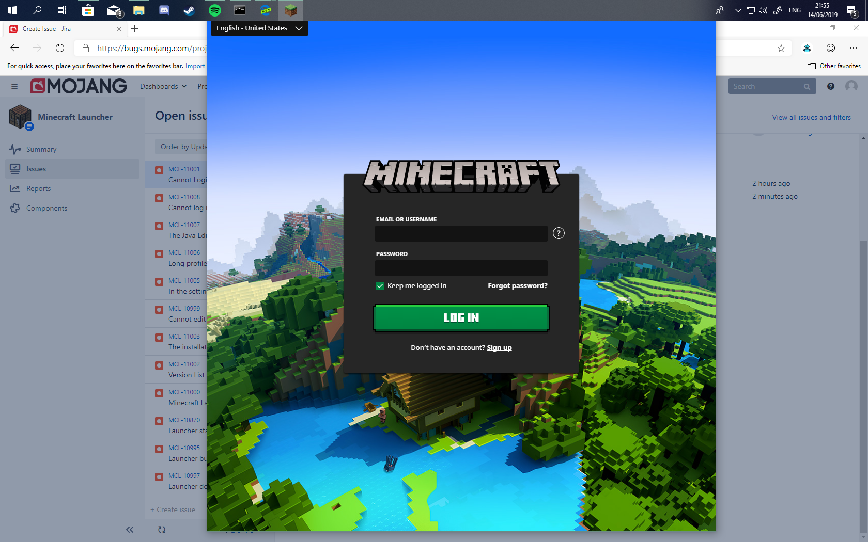
Task: Switch to Steam in the taskbar
Action: tap(189, 10)
